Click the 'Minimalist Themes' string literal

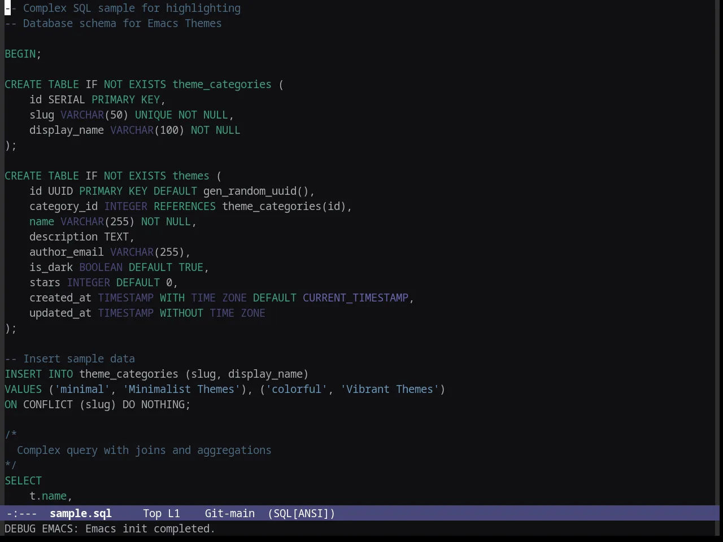(181, 389)
